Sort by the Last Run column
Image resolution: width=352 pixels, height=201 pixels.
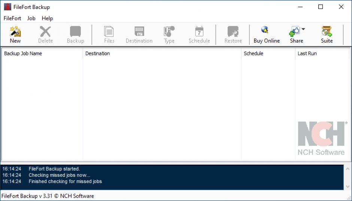click(x=322, y=53)
